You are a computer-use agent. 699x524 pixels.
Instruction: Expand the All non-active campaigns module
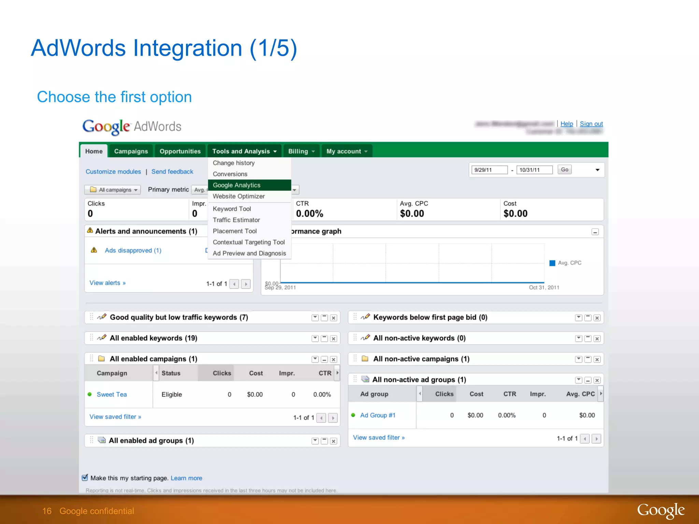point(588,359)
